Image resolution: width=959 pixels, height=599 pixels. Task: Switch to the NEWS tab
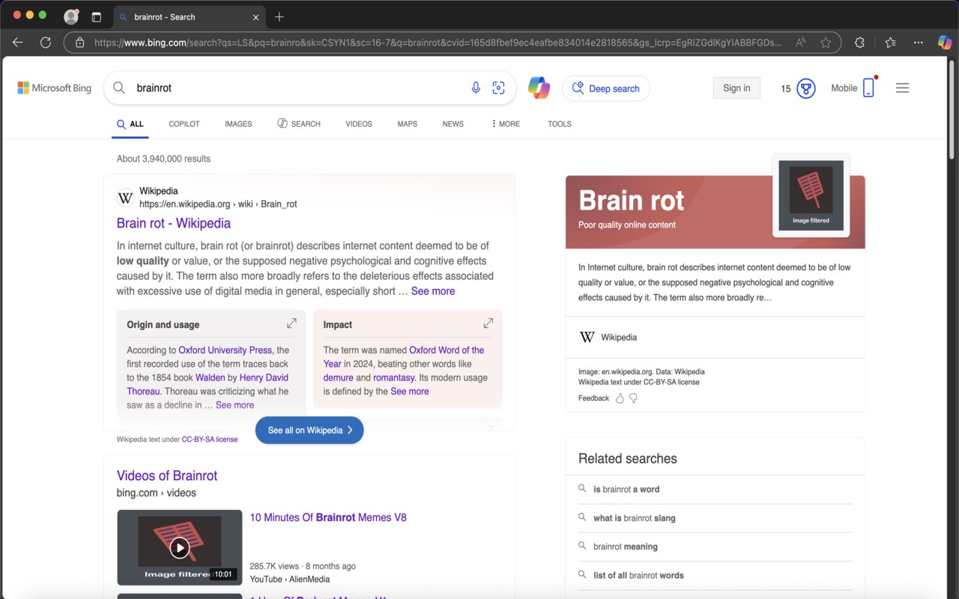coord(453,124)
